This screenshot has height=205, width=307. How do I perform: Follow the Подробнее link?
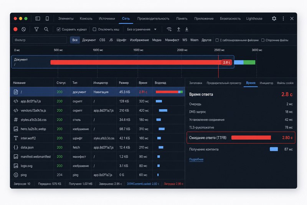(196, 159)
